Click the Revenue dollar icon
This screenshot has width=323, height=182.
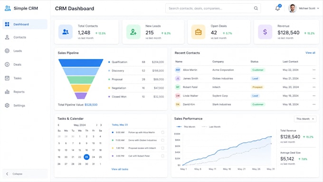click(x=265, y=32)
